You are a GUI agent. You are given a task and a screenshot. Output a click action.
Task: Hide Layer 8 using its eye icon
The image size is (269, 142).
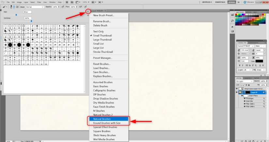[237, 92]
